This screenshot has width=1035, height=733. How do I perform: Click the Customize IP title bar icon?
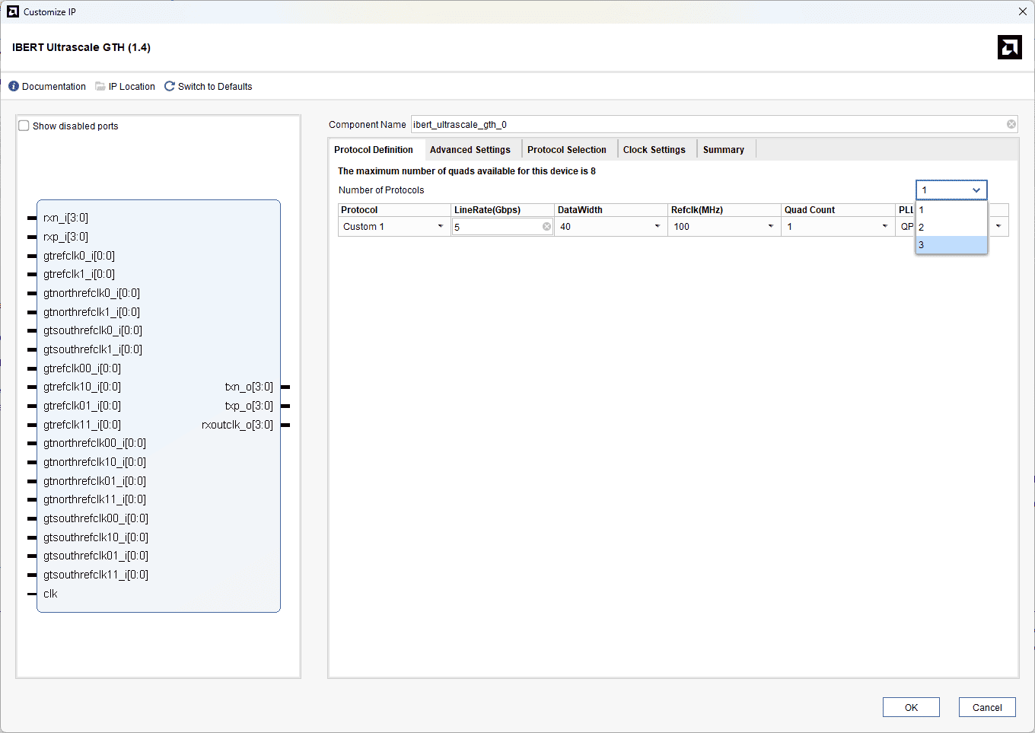coord(13,11)
